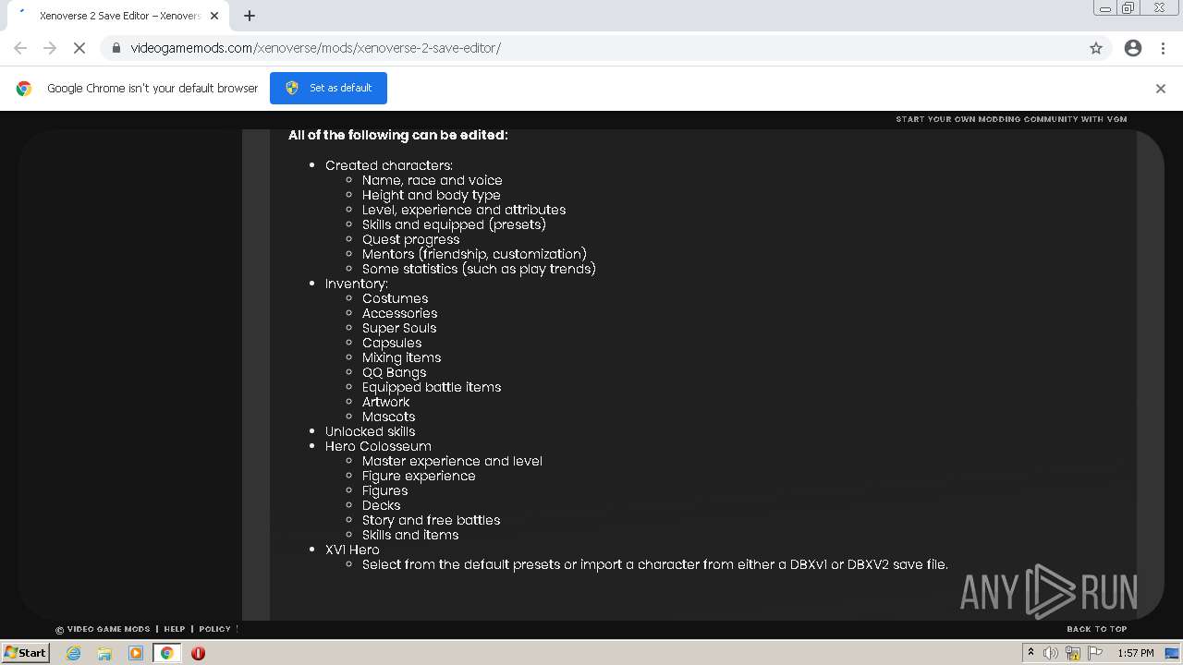Click the 'Created characters:' bullet
The height and width of the screenshot is (665, 1183).
[x=388, y=165]
